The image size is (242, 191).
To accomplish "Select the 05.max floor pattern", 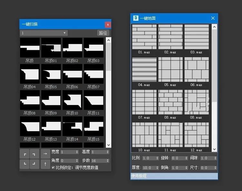I will (x=170, y=69).
